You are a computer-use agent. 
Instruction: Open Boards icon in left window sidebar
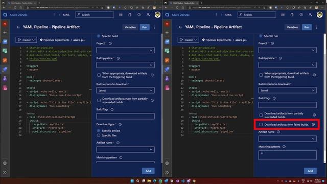tap(5, 41)
